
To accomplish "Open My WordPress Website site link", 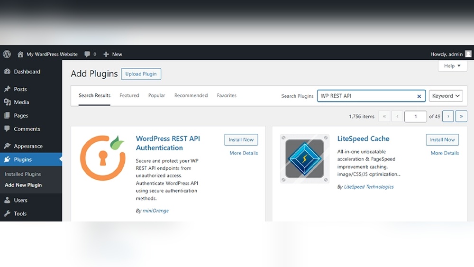I will coord(52,54).
